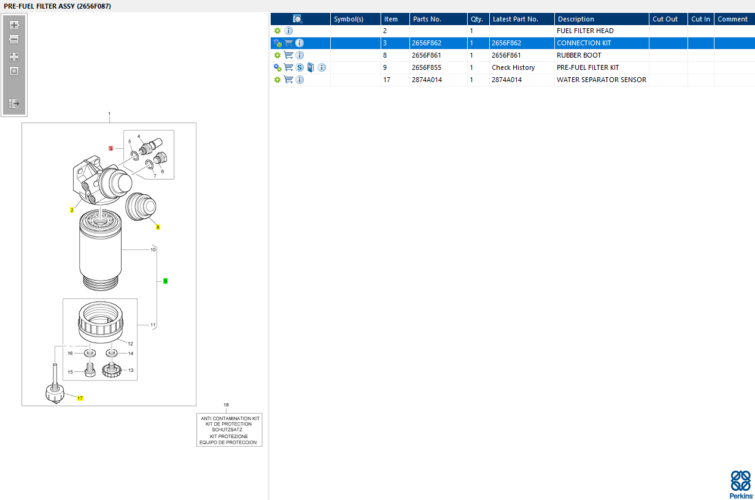Click green gear icon for FUEL FILTER HEAD
The image size is (755, 500).
pyautogui.click(x=277, y=31)
